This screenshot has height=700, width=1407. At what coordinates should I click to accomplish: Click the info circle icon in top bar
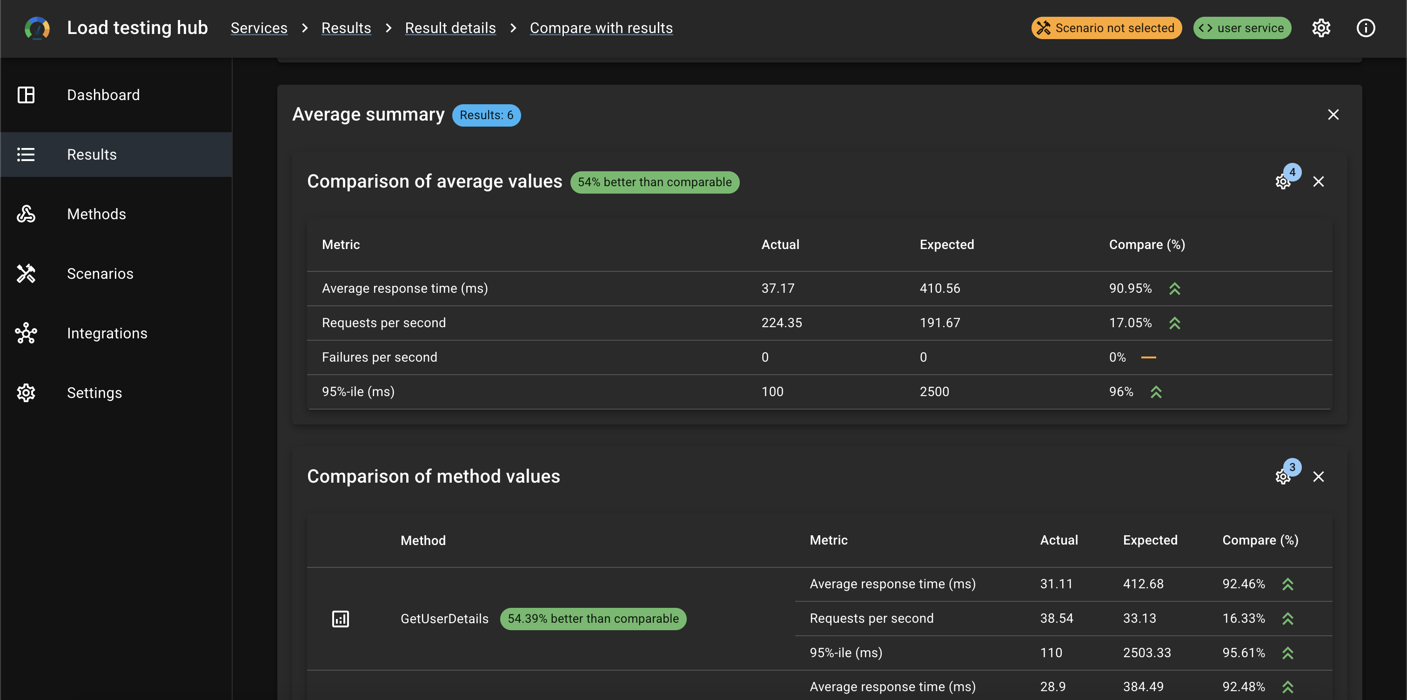[1366, 28]
